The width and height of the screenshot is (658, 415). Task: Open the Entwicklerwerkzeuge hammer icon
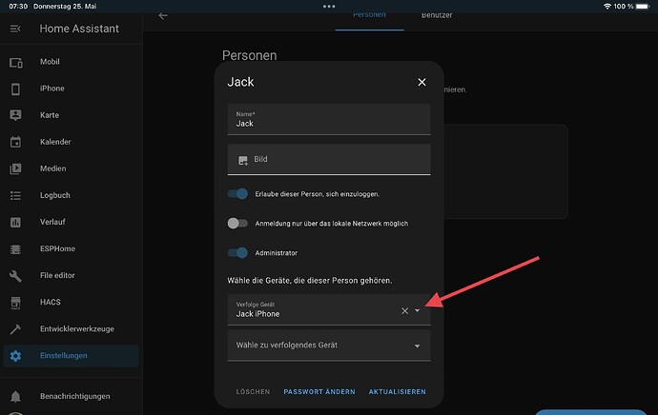tap(15, 329)
